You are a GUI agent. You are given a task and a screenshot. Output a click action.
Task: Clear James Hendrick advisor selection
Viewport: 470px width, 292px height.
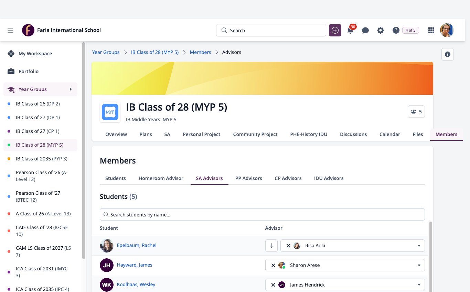point(273,285)
